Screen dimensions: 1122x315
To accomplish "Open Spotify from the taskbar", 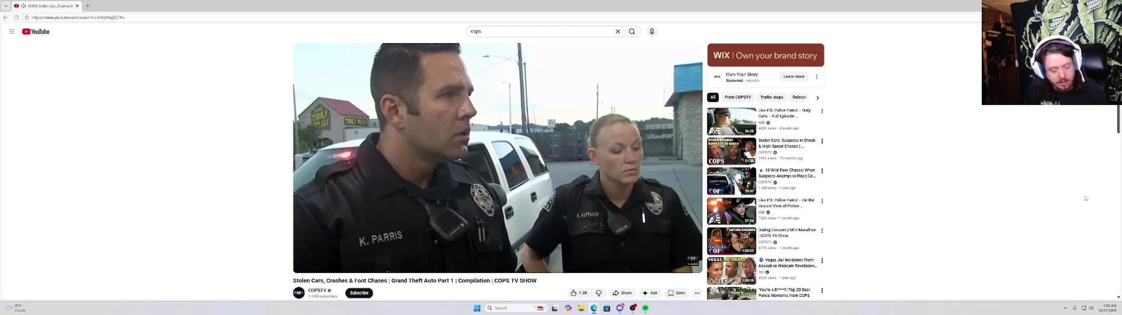I will (x=645, y=308).
